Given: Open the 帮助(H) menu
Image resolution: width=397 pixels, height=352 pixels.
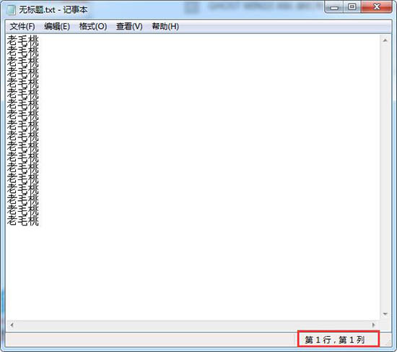Looking at the screenshot, I should pos(165,26).
